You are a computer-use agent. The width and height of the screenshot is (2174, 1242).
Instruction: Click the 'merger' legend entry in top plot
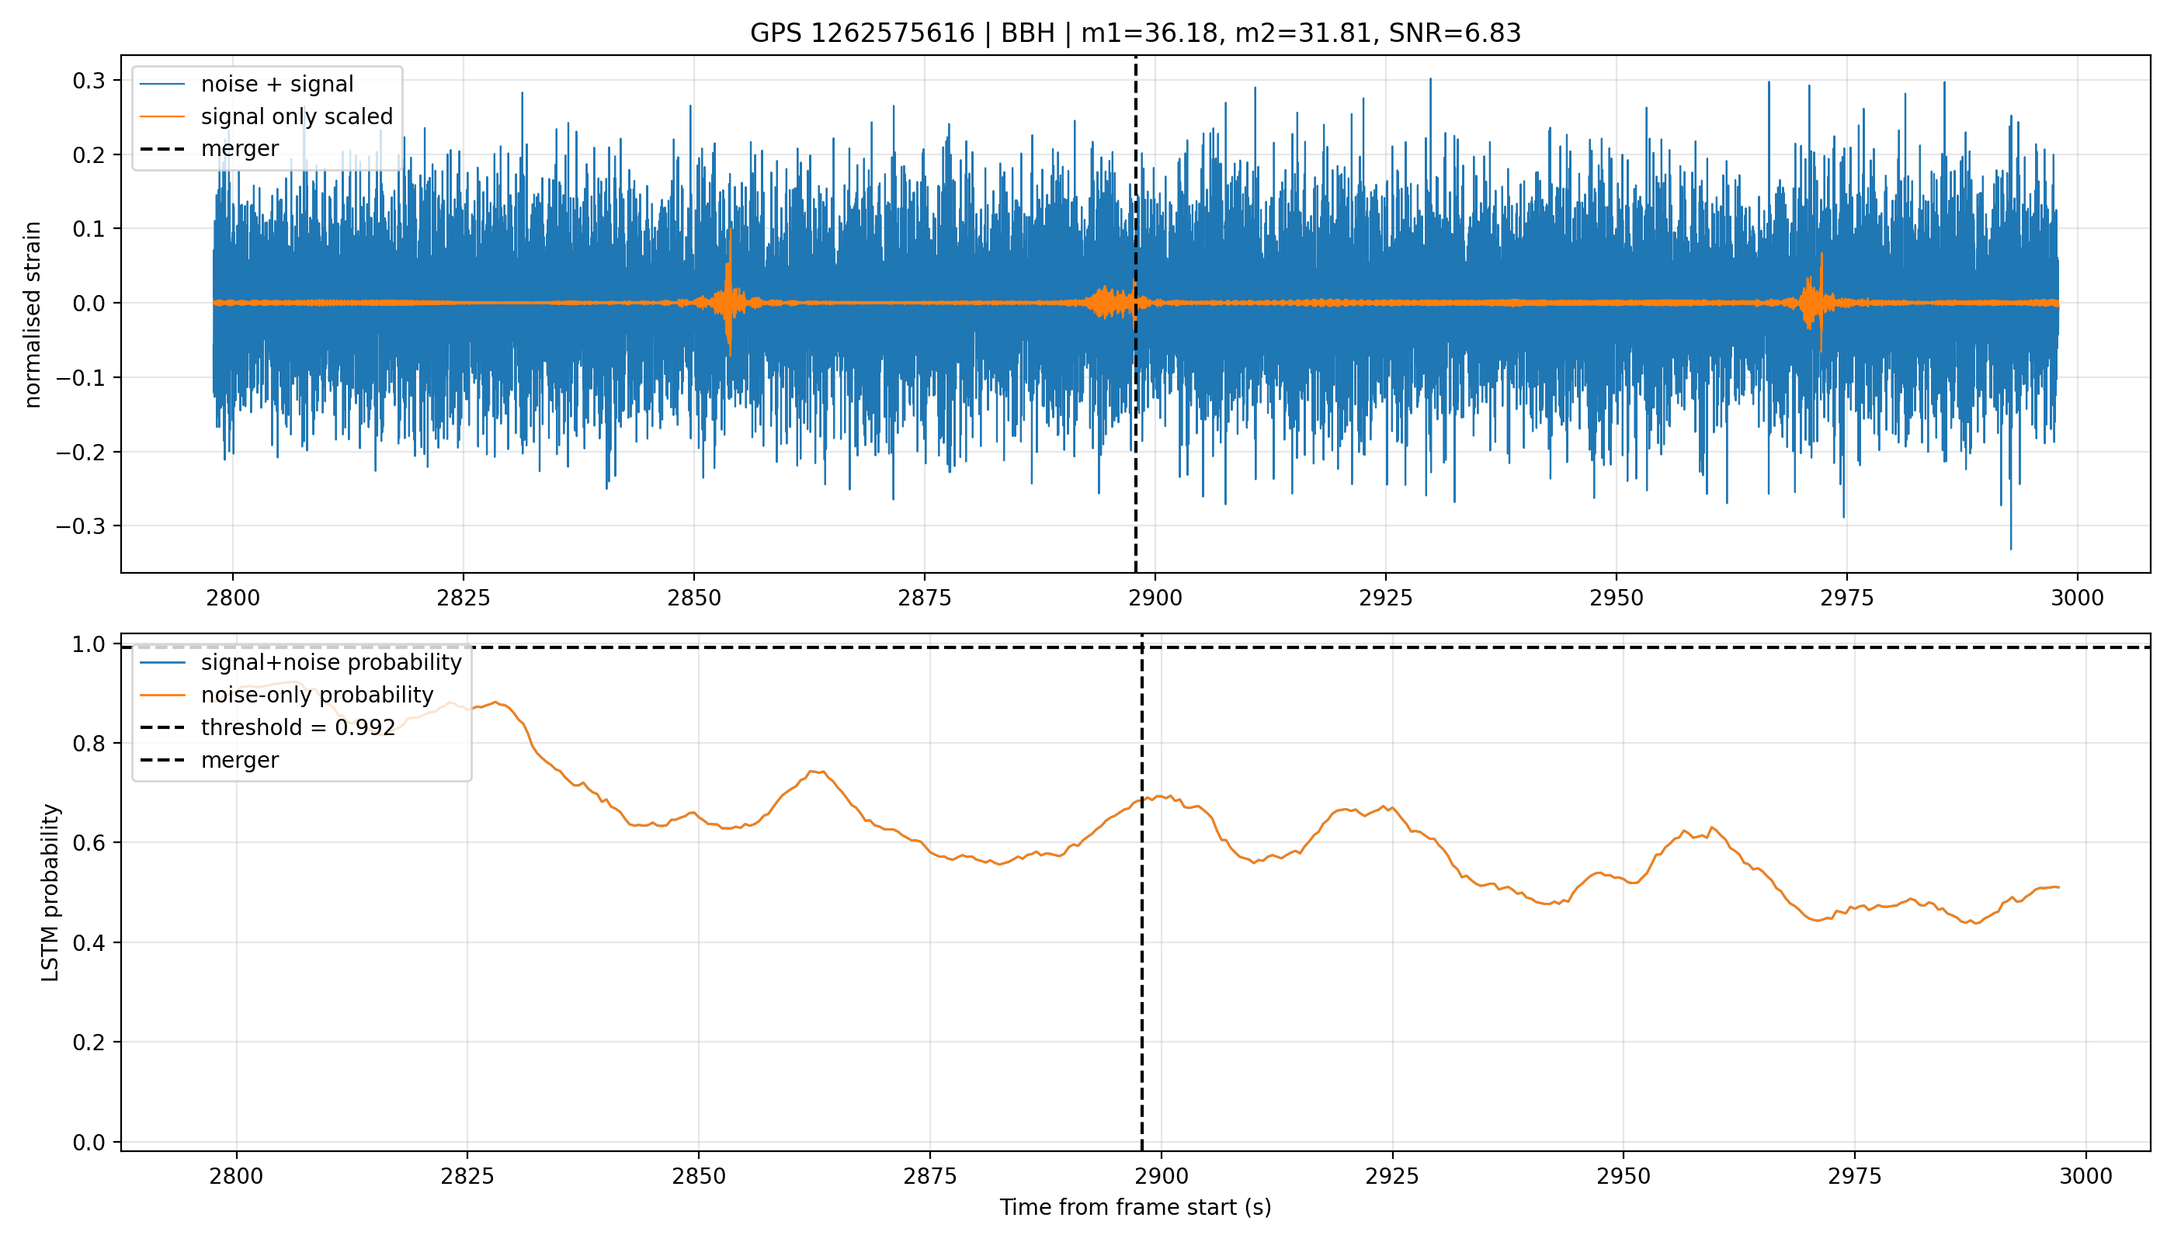[x=210, y=148]
